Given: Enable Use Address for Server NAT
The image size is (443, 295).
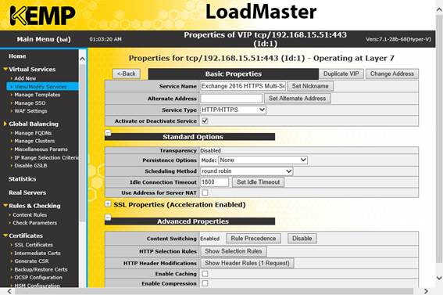Looking at the screenshot, I should point(205,192).
